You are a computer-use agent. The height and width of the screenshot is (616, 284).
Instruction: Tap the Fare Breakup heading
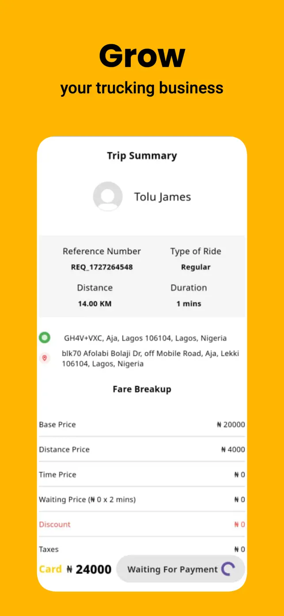tap(142, 389)
